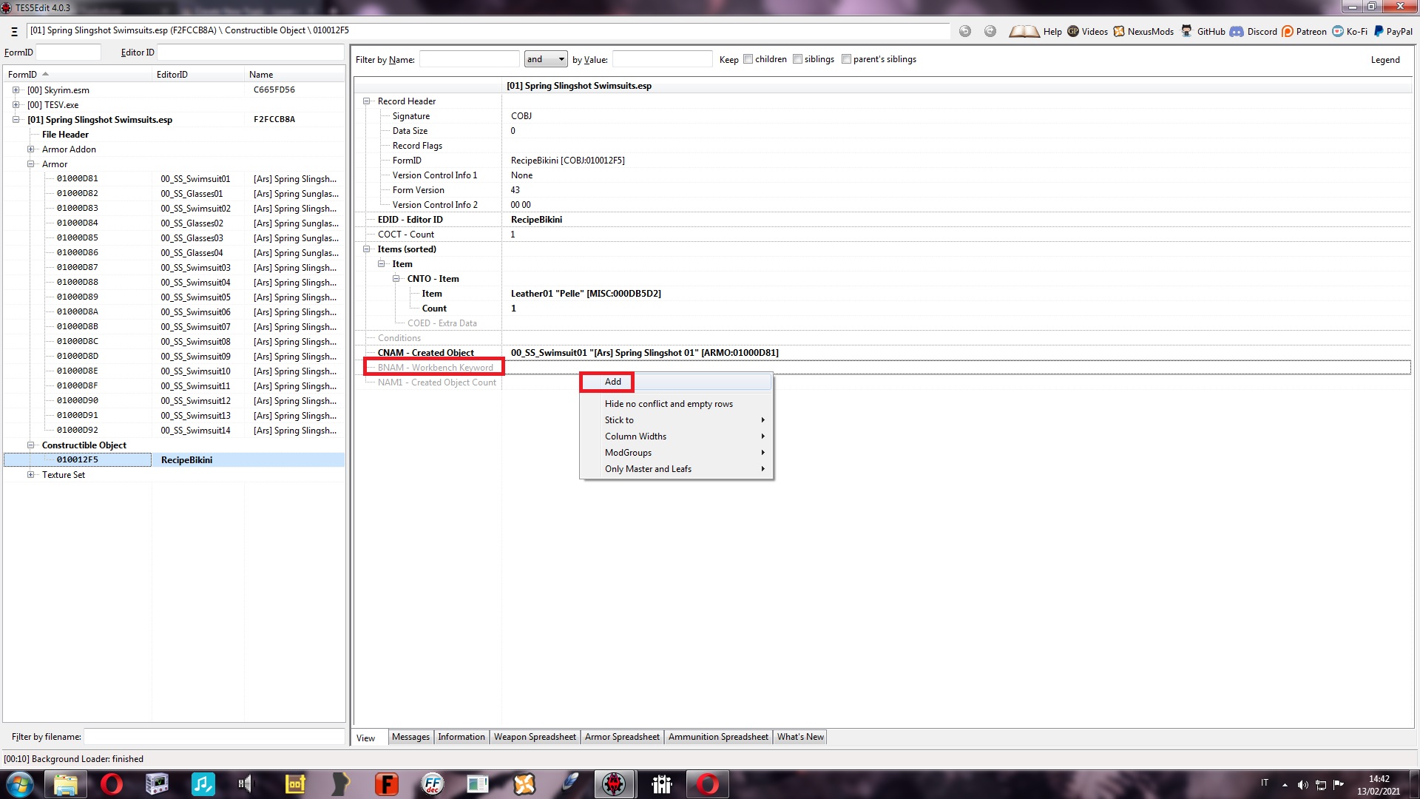This screenshot has width=1420, height=799.
Task: Open the What's New tab
Action: (800, 737)
